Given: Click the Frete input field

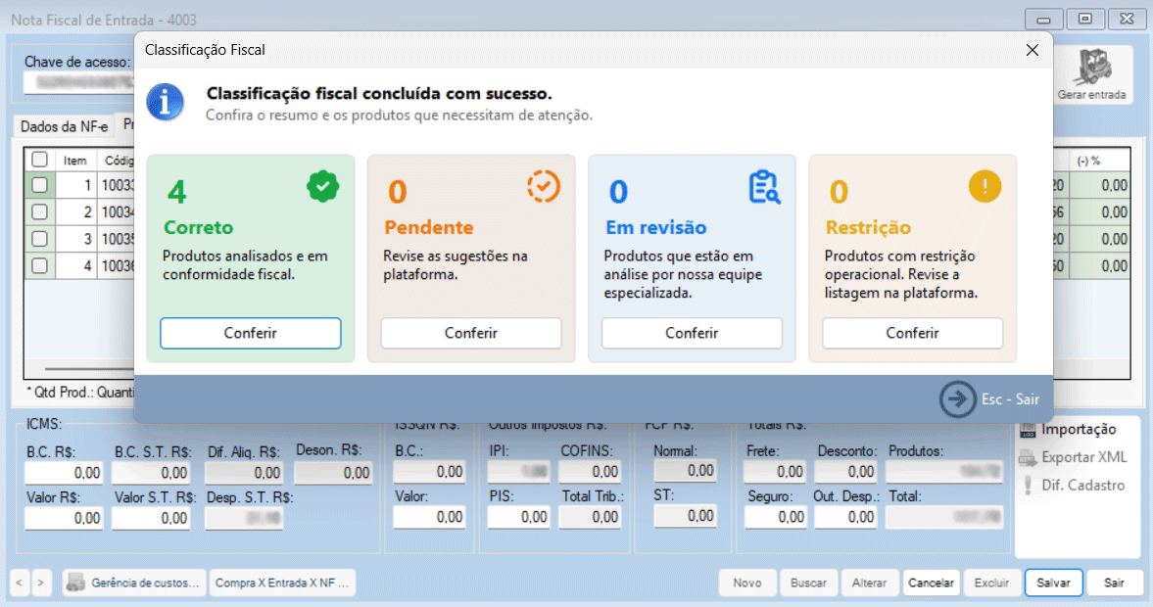Looking at the screenshot, I should click(x=776, y=471).
